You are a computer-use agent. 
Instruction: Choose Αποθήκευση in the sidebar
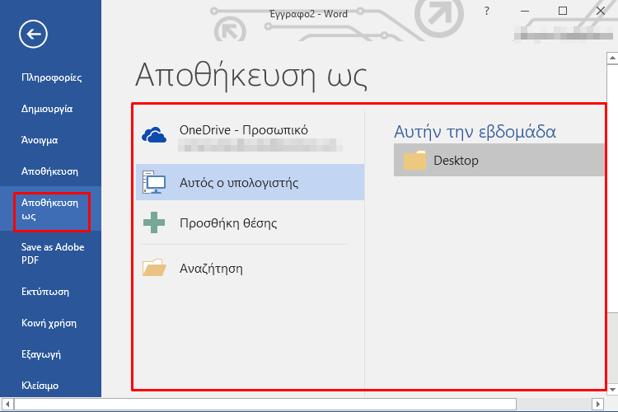(49, 171)
